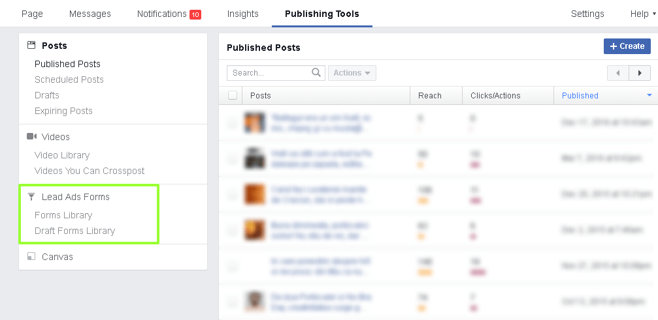The height and width of the screenshot is (320, 658).
Task: Click the Videos camera icon
Action: point(31,137)
